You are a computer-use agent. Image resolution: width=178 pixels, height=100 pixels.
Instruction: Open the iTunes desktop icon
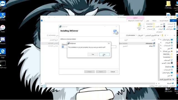click(x=3, y=29)
